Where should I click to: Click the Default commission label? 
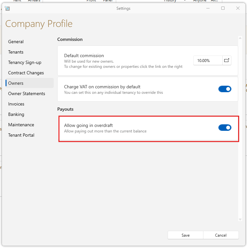point(84,56)
